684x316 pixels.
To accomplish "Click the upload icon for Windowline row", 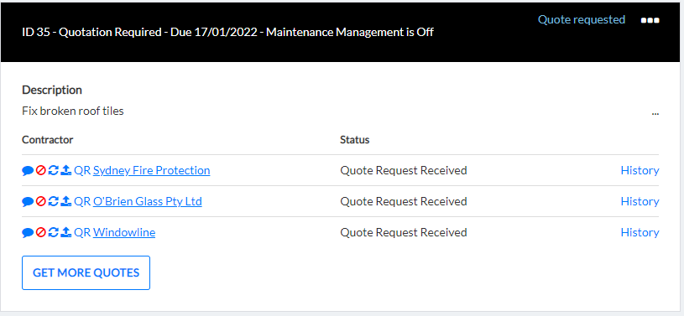I will coord(65,233).
